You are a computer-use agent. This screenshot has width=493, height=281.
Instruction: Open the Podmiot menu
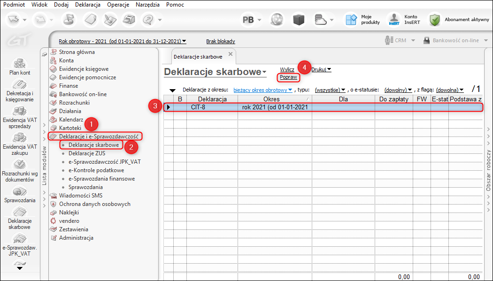[14, 5]
